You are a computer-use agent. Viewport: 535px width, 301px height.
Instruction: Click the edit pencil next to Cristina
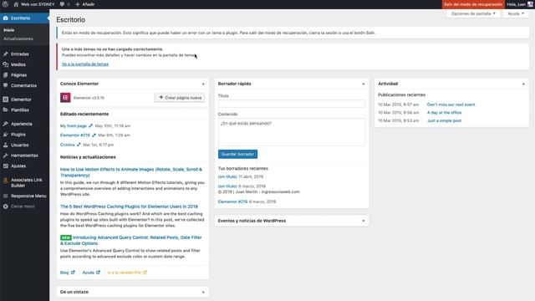click(x=79, y=145)
